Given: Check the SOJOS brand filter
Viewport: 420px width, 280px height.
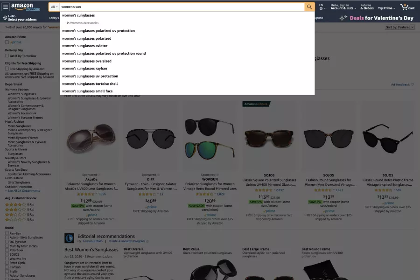Looking at the screenshot, I should 7,254.
